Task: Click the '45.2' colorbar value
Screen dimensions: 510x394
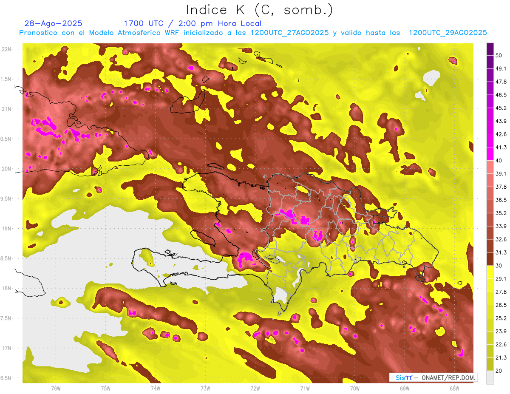Action: 501,108
